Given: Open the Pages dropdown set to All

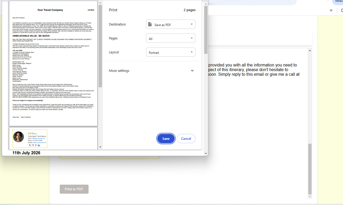Looking at the screenshot, I should [x=171, y=38].
